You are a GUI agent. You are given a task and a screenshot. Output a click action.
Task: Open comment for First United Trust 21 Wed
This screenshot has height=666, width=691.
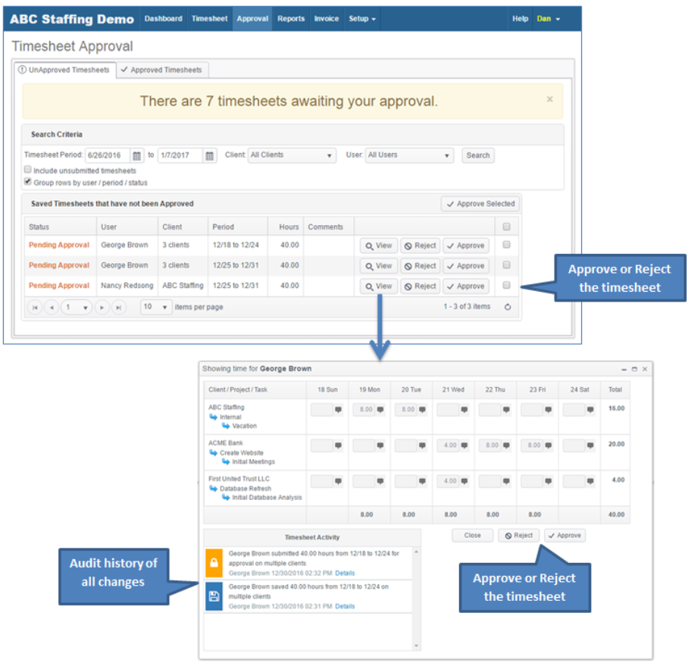click(464, 481)
